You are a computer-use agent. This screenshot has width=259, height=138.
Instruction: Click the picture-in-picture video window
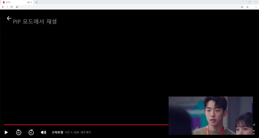coord(211,115)
